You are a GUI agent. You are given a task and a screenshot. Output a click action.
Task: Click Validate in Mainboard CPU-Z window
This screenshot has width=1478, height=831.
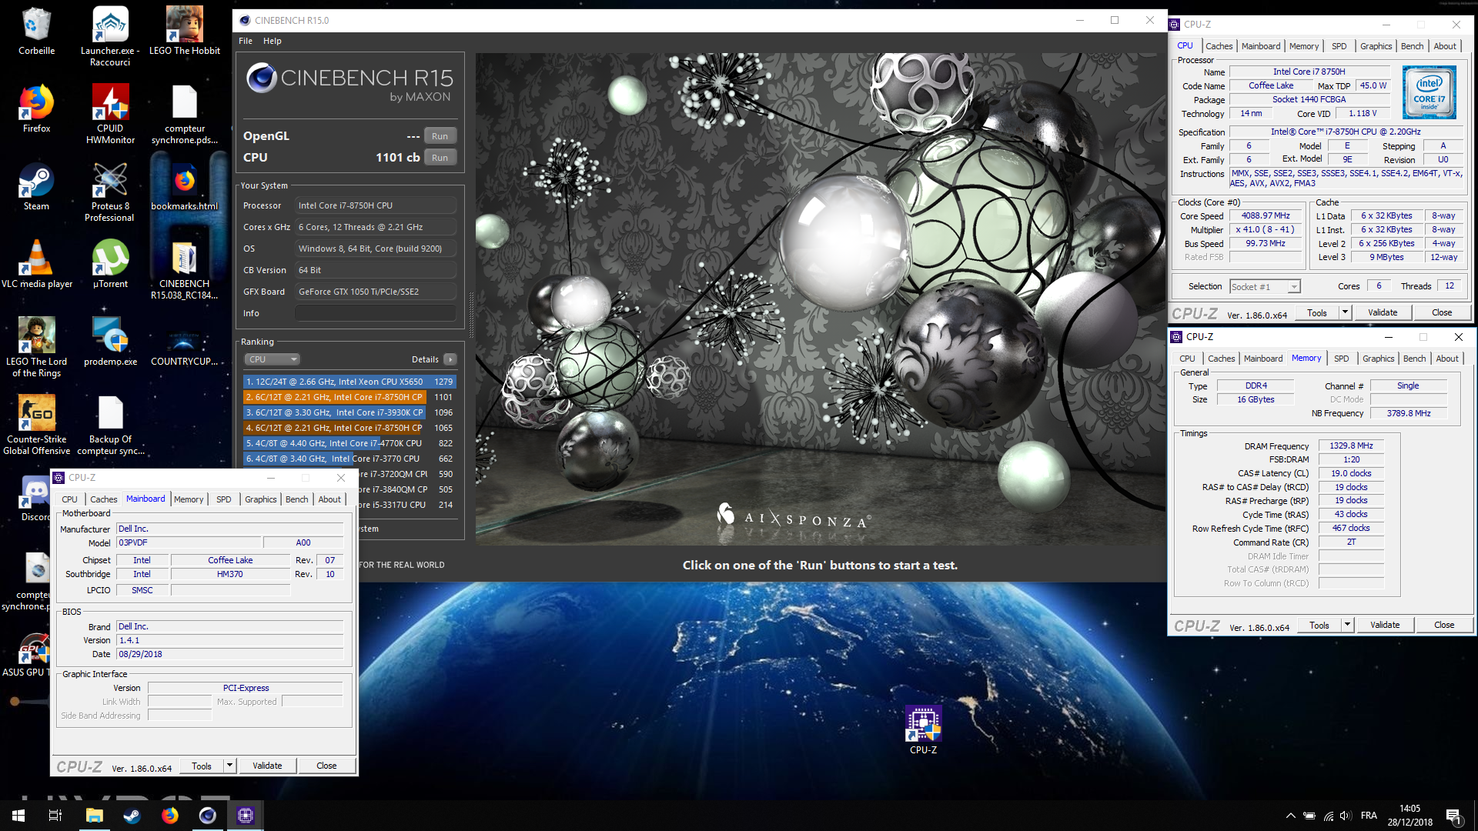267,766
